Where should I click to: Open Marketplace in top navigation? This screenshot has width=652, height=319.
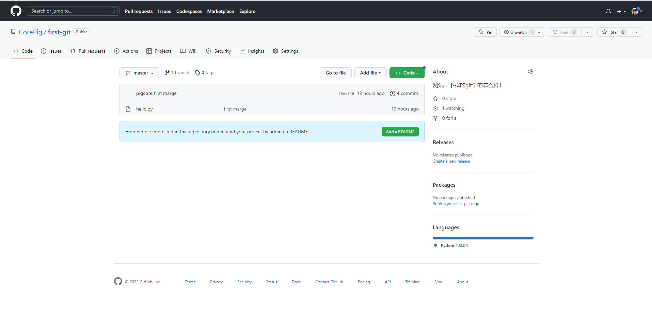coord(220,11)
